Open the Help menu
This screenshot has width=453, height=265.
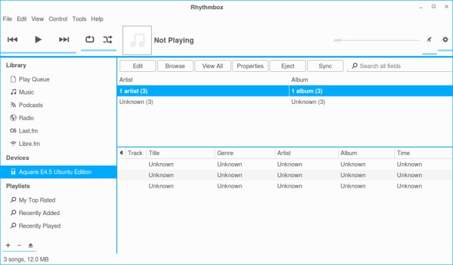pyautogui.click(x=97, y=19)
